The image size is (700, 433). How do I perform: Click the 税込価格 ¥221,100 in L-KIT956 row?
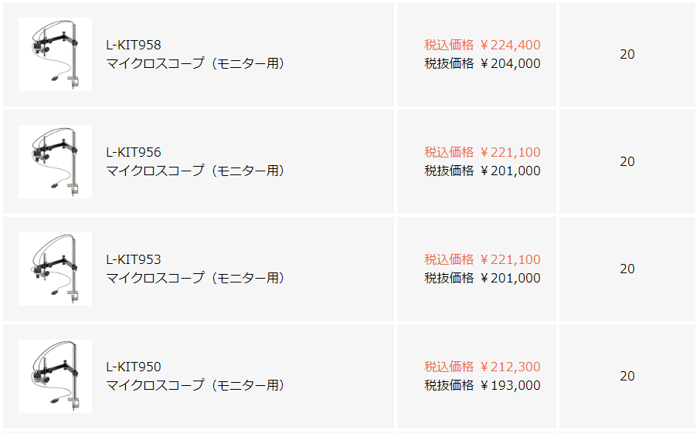tap(482, 152)
